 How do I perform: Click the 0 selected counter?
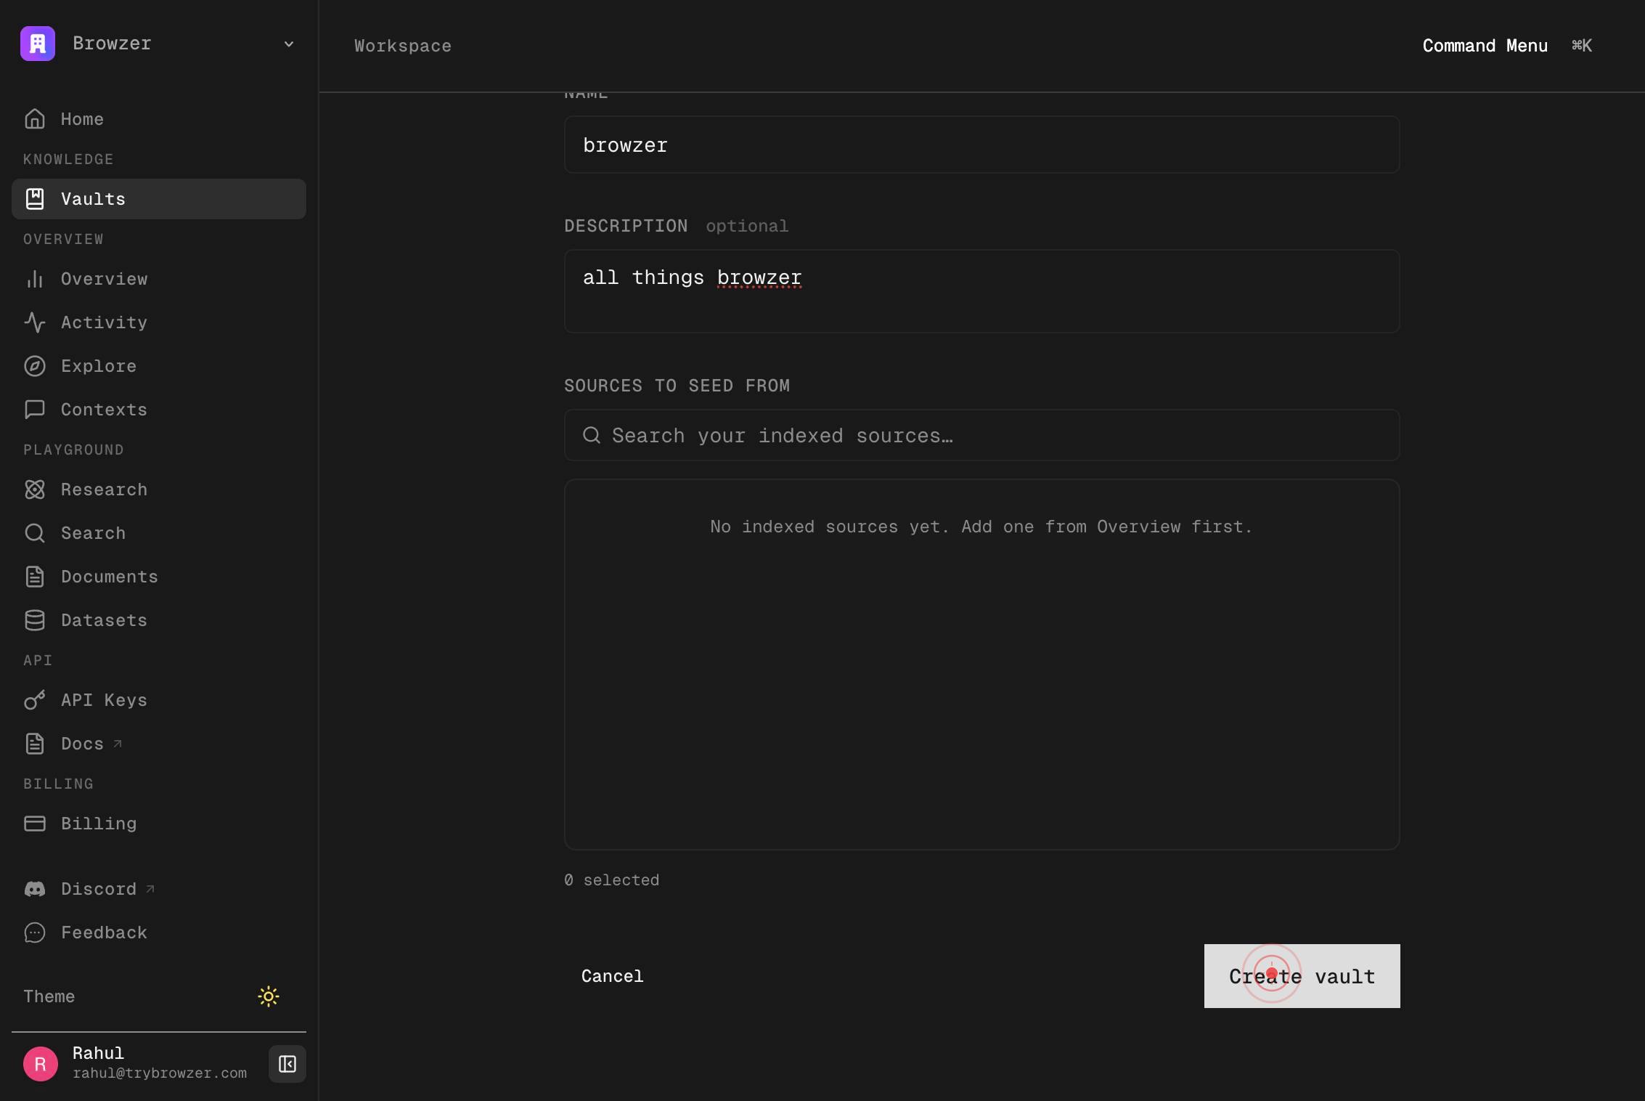[612, 880]
